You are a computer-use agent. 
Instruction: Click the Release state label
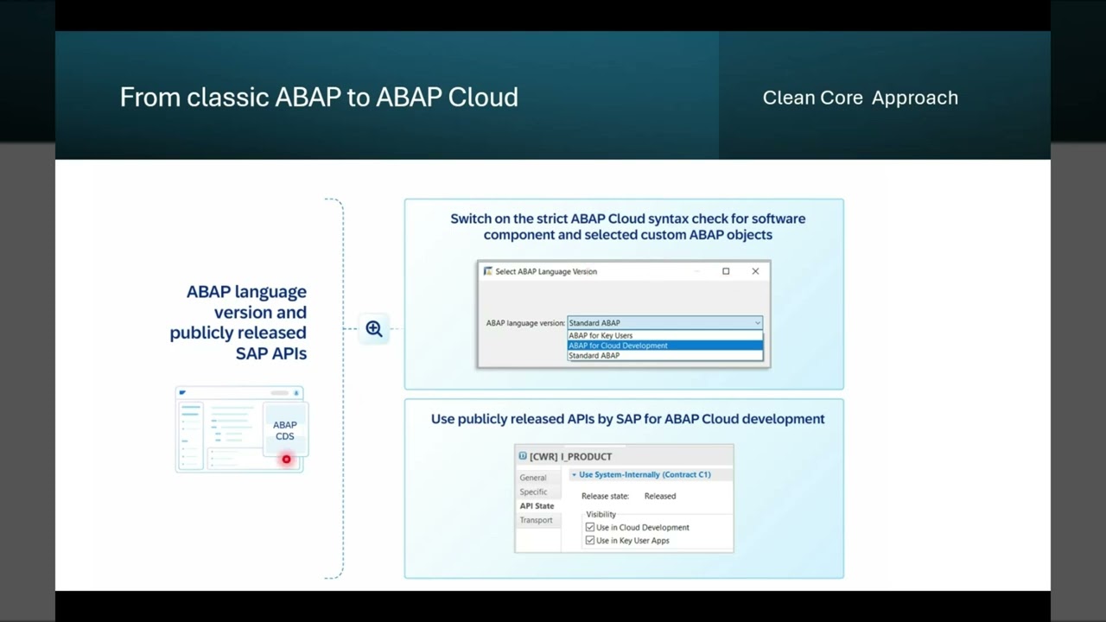[x=605, y=496]
